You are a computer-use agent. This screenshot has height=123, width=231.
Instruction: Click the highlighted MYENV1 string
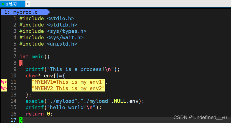pos(68,82)
